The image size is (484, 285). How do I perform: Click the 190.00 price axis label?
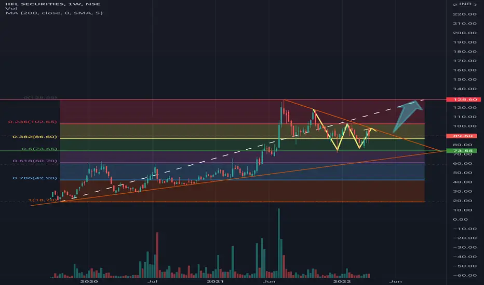coord(465,42)
